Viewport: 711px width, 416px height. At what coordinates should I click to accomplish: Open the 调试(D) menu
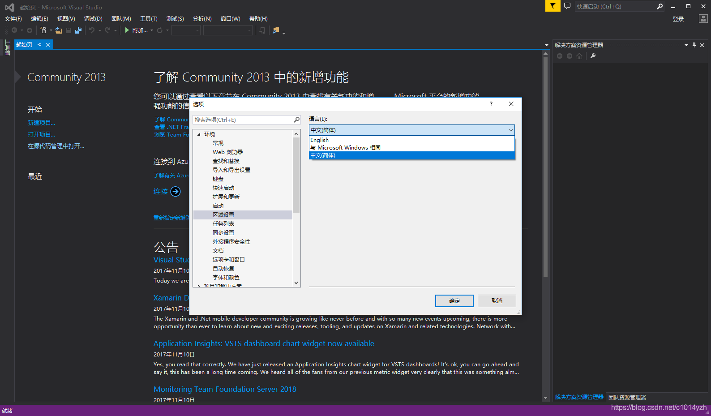[x=93, y=18]
